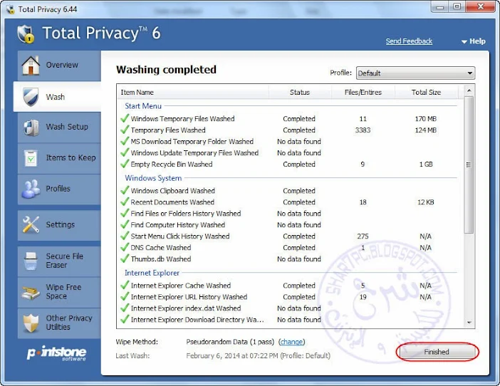500x386 pixels.
Task: Click the Profiles people icon
Action: (x=31, y=189)
